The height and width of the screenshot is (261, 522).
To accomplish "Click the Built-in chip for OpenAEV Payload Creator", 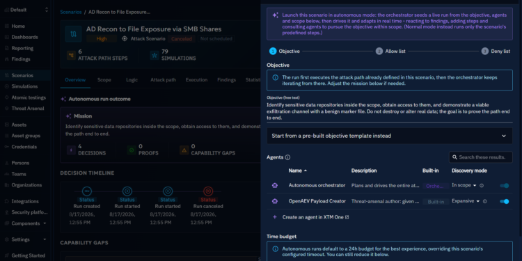I will 436,202.
